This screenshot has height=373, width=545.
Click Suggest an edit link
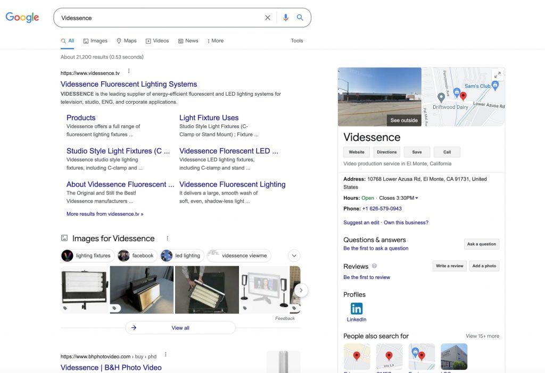pyautogui.click(x=361, y=223)
